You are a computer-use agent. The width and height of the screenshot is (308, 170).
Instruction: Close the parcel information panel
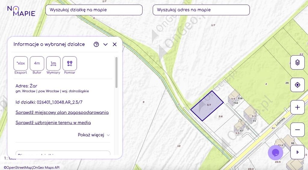click(115, 44)
